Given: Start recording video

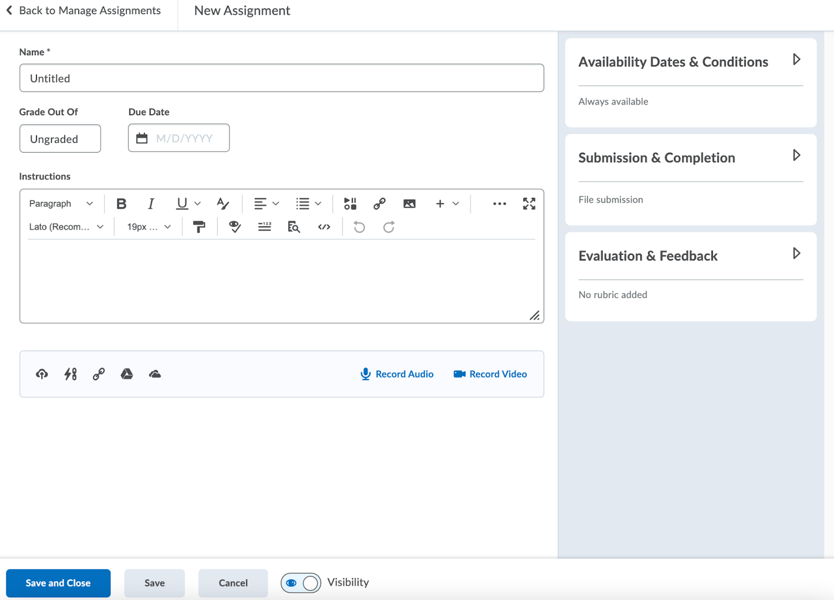Looking at the screenshot, I should [x=489, y=374].
